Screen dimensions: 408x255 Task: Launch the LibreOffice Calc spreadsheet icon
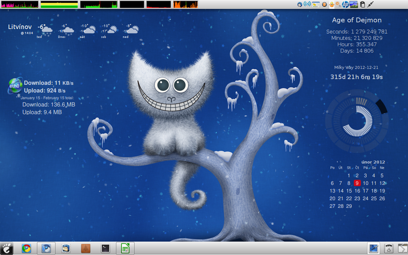(125, 249)
